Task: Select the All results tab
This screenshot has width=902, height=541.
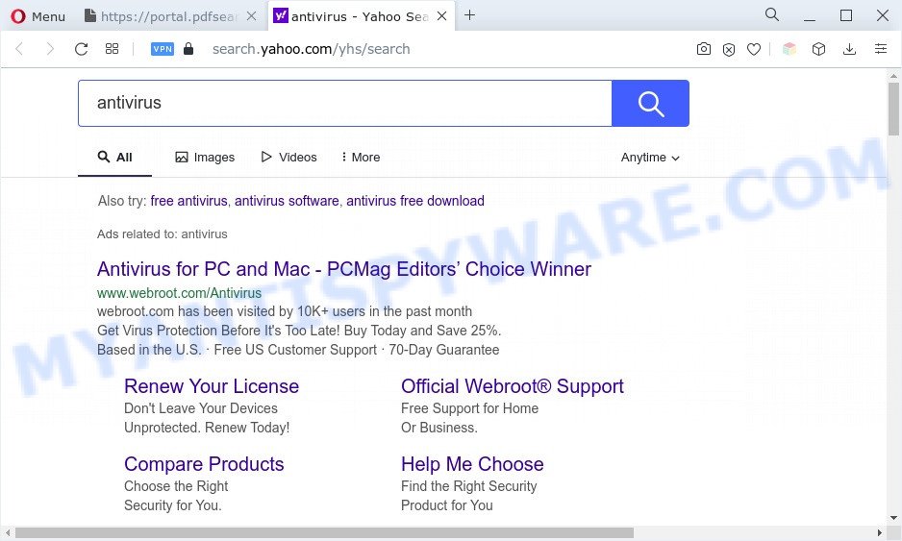Action: coord(115,157)
